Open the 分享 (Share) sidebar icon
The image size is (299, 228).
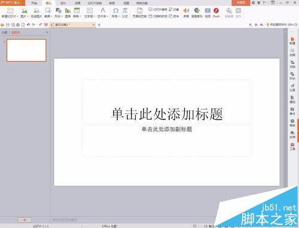click(292, 88)
